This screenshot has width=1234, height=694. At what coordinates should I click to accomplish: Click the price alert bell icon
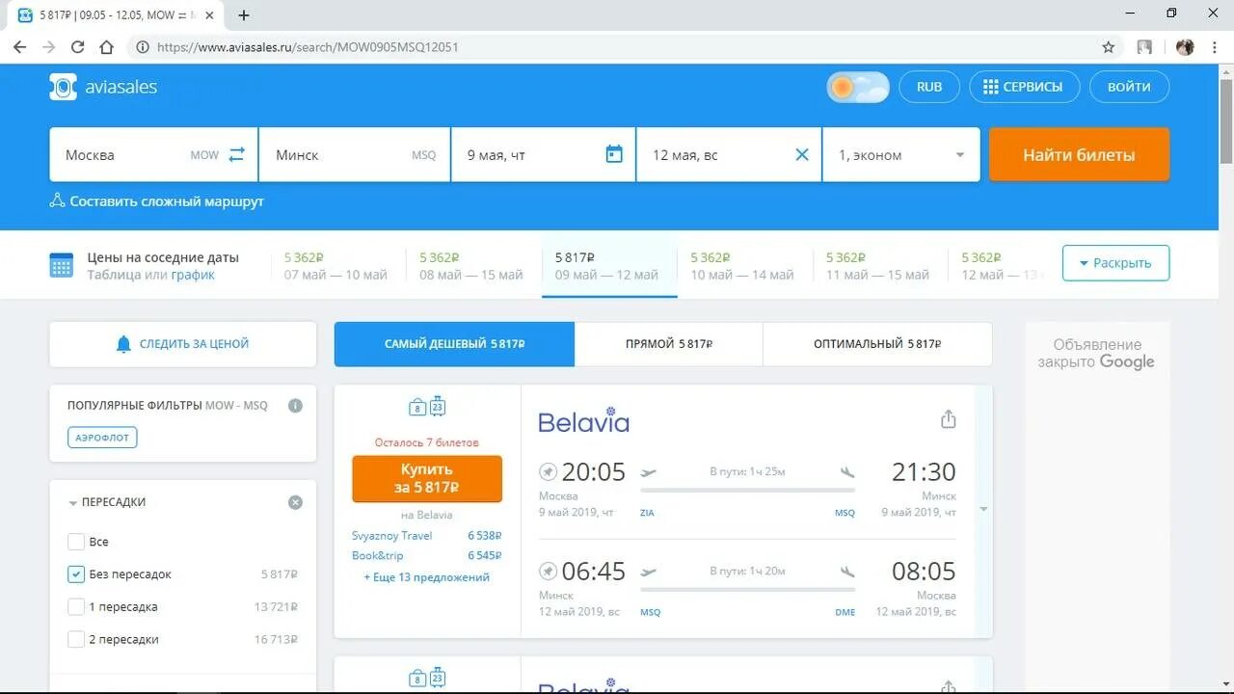[123, 344]
